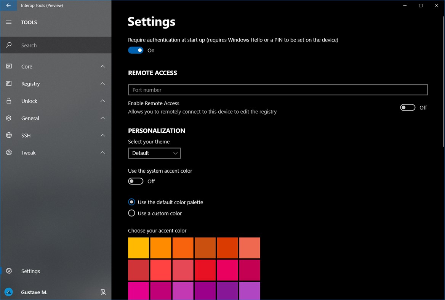Open Settings in the sidebar
The width and height of the screenshot is (445, 300).
[x=30, y=271]
